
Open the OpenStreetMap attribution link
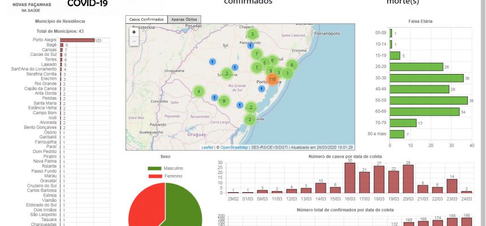[234, 147]
